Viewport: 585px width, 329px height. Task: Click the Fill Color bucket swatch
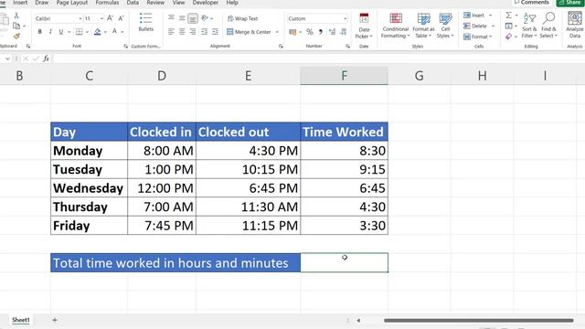coord(98,32)
